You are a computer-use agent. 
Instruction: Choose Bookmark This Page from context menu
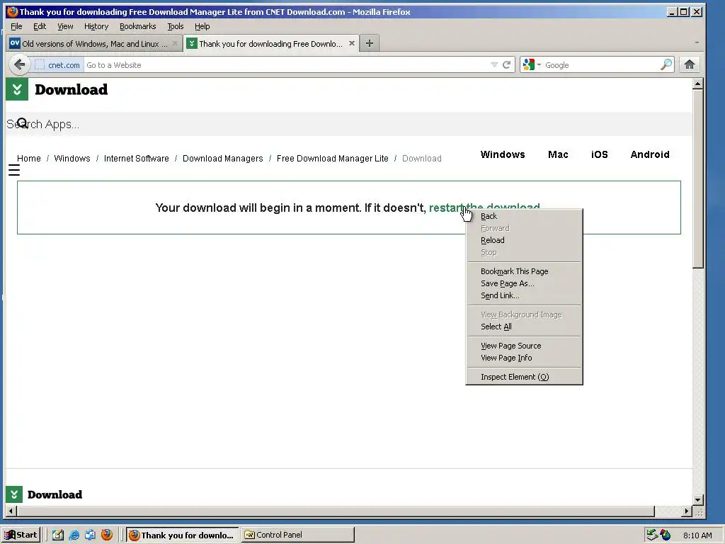[524, 271]
